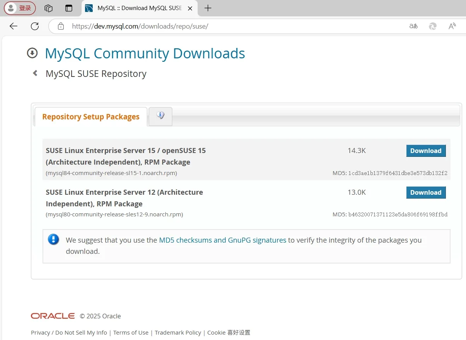Open MySQL Community Downloads heading link
The height and width of the screenshot is (340, 466).
click(x=145, y=53)
